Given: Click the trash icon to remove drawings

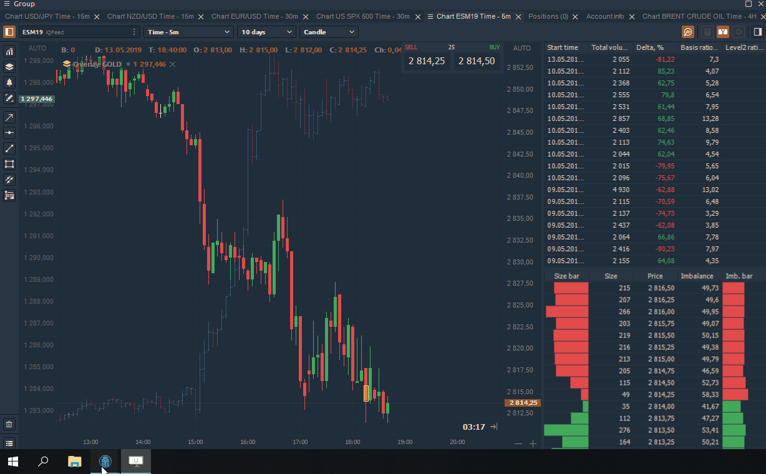Looking at the screenshot, I should pyautogui.click(x=9, y=425).
